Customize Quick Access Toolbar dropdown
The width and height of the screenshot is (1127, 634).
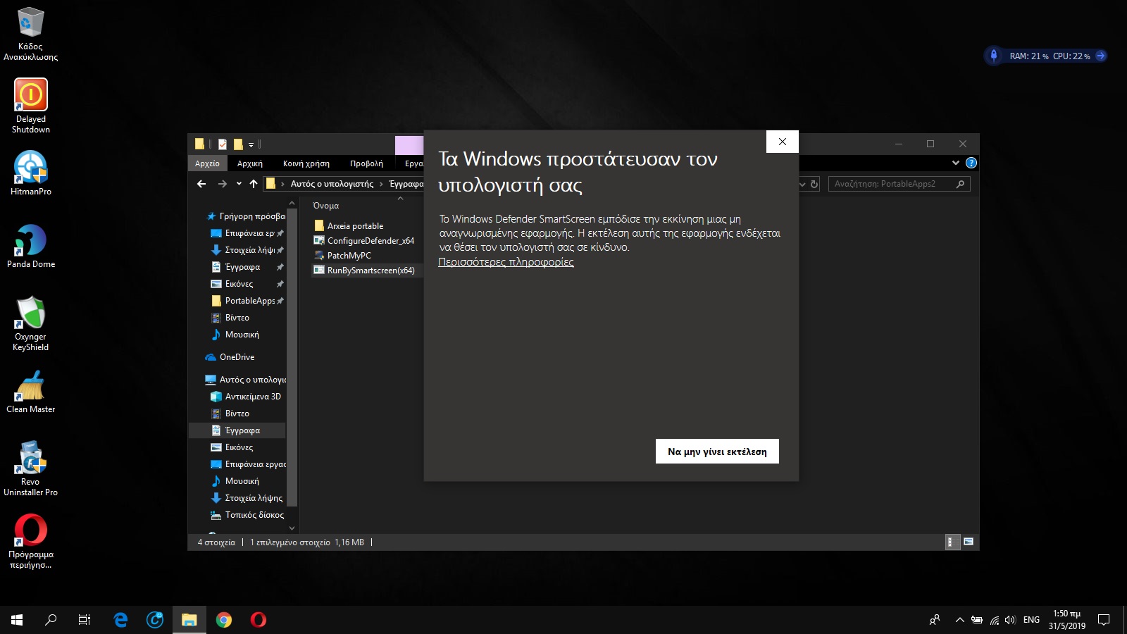coord(251,145)
